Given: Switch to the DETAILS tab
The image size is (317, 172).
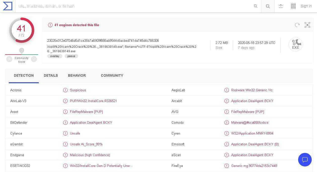Looking at the screenshot, I should (x=51, y=75).
